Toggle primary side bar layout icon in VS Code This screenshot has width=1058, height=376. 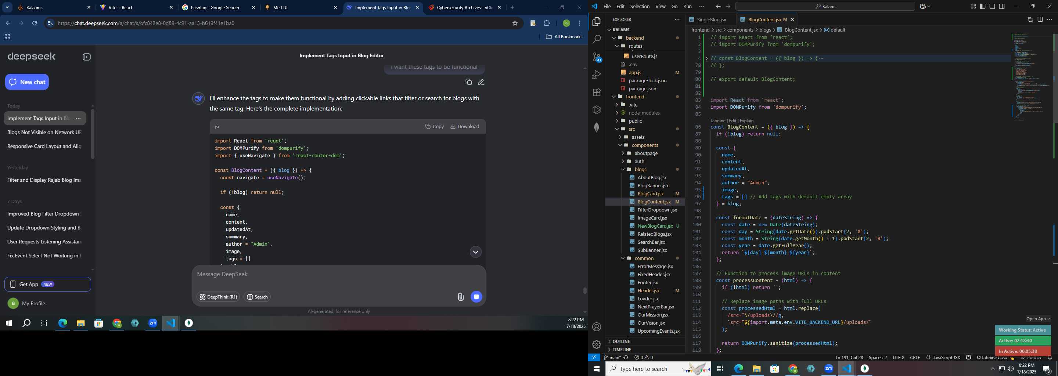click(x=982, y=6)
